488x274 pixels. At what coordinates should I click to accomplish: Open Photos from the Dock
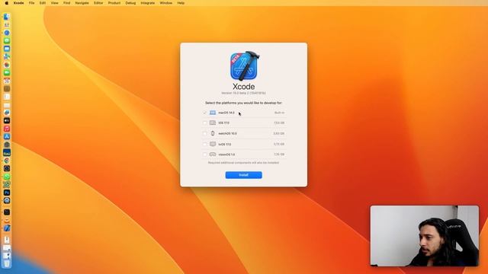[7, 65]
